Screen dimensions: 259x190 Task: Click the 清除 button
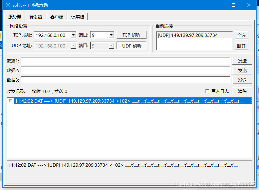pyautogui.click(x=242, y=91)
